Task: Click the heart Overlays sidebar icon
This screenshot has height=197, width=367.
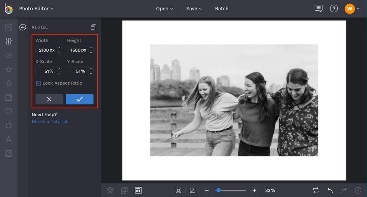Action: (9, 112)
